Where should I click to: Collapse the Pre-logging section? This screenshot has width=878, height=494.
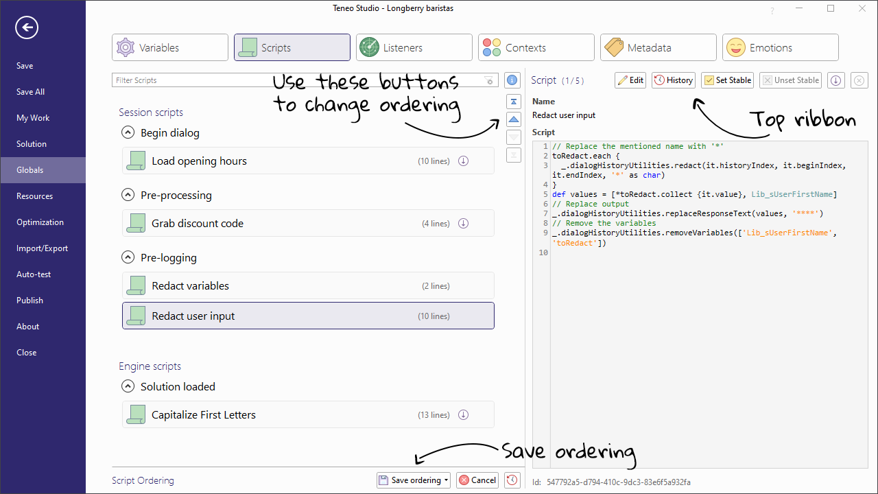coord(128,257)
